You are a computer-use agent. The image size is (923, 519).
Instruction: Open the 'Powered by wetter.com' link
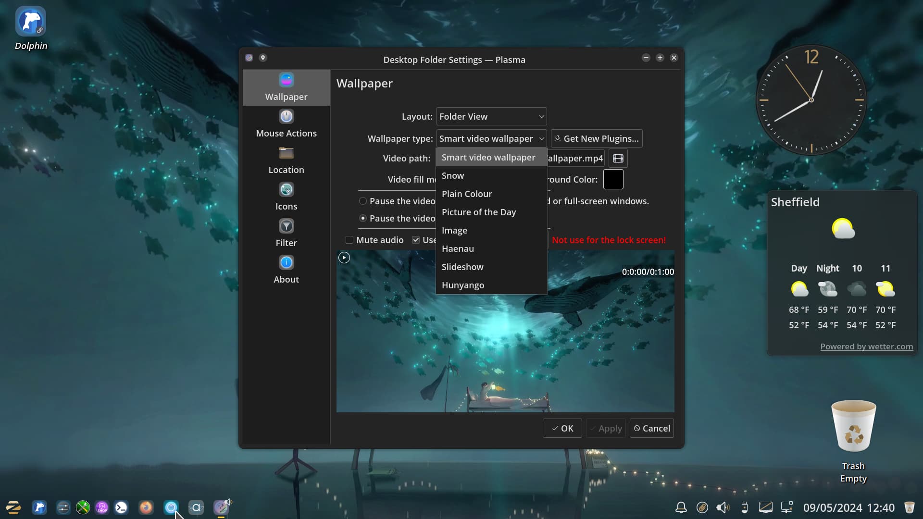(866, 346)
